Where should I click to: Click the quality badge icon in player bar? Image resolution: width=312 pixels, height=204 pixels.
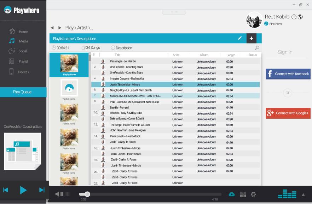point(243,194)
